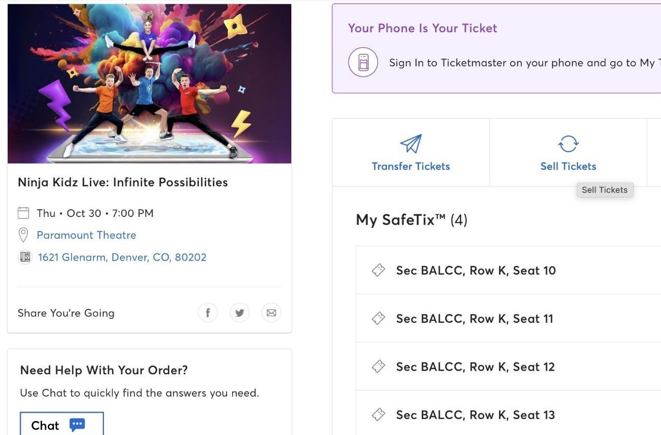661x435 pixels.
Task: Share event via Facebook icon
Action: point(208,312)
